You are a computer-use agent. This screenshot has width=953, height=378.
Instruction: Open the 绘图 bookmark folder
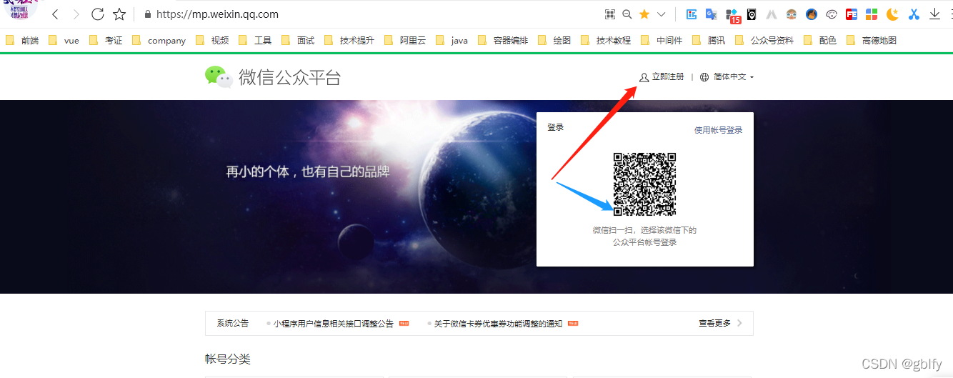554,41
